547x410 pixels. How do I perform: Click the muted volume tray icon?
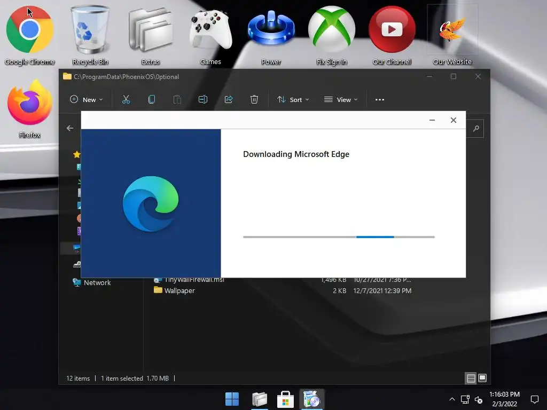[479, 399]
